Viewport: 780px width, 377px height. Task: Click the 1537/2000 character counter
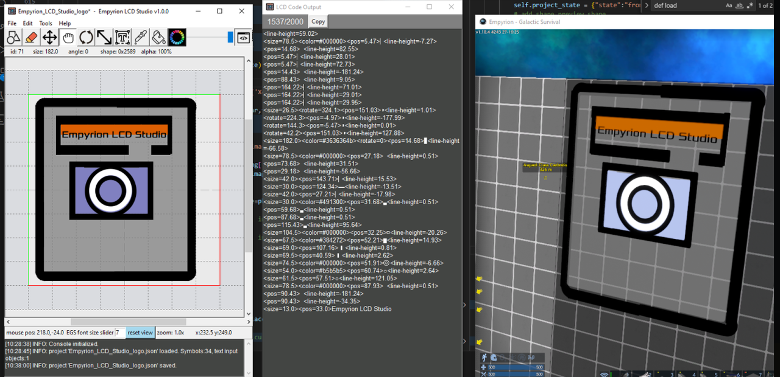pos(286,21)
